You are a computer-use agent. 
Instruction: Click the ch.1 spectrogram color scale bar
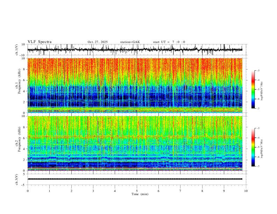(x=253, y=90)
